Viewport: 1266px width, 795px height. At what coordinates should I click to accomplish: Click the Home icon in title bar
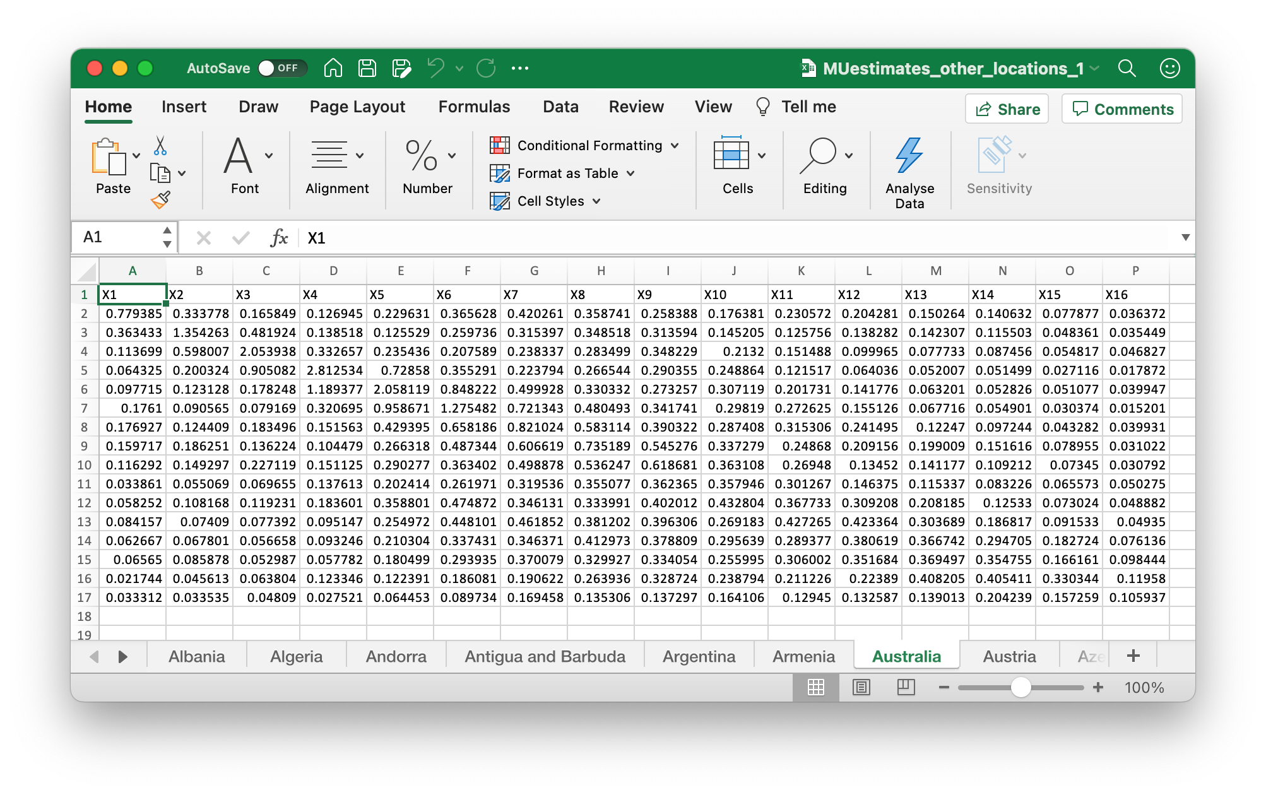[x=333, y=68]
